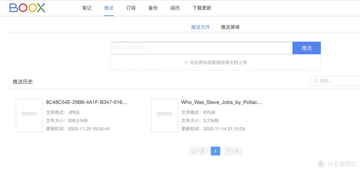This screenshot has height=171, width=360.
Task: Switch to the 阅历 tab
Action: [x=175, y=8]
